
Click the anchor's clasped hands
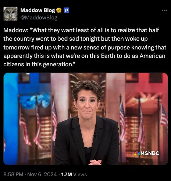(95, 162)
